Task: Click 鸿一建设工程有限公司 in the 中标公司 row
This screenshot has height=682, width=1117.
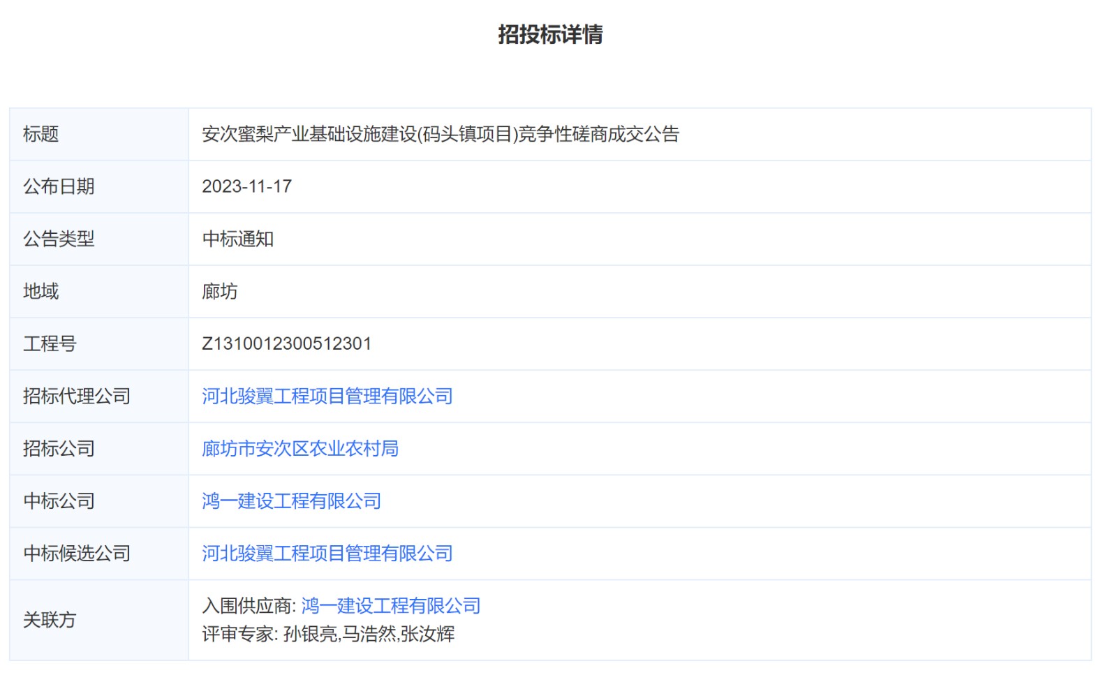Action: [x=291, y=501]
